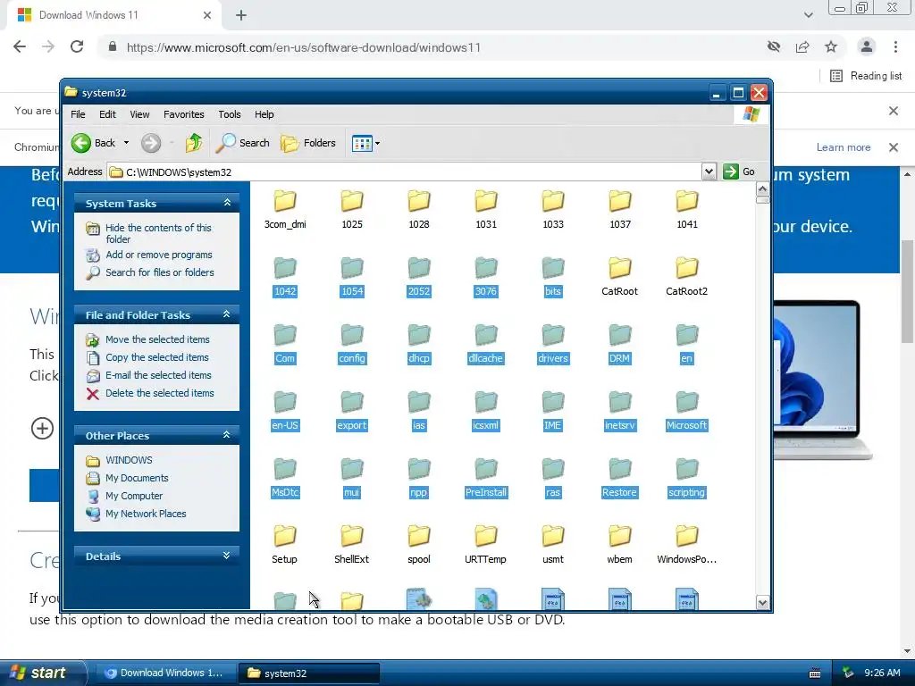
Task: Click Search for files or folders
Action: (159, 272)
